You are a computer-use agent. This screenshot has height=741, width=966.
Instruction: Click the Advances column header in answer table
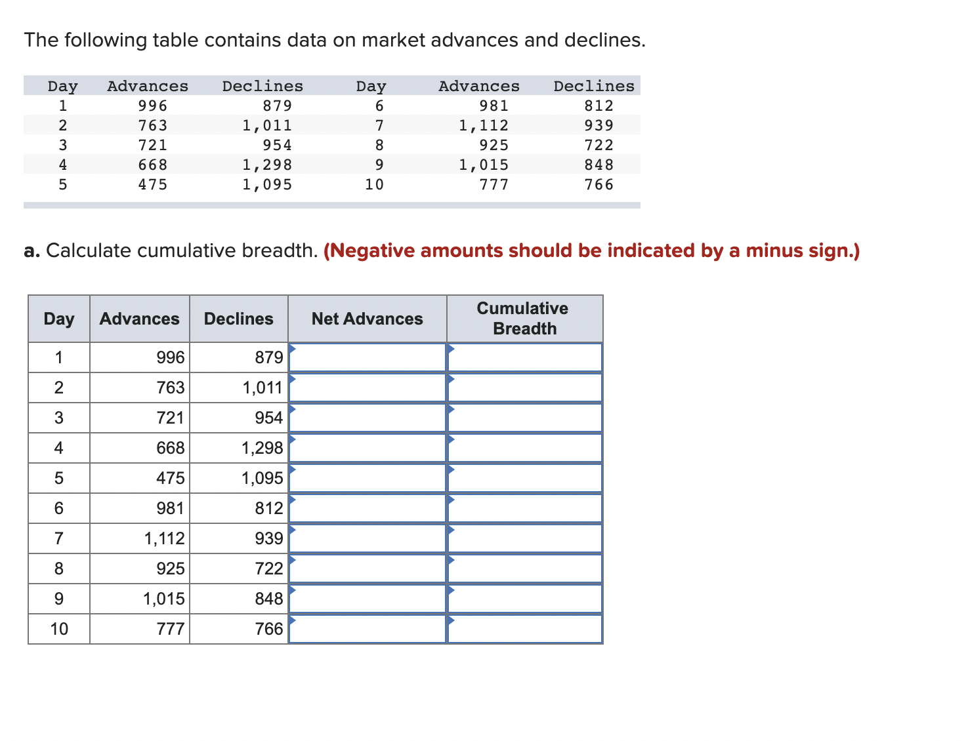pyautogui.click(x=139, y=319)
